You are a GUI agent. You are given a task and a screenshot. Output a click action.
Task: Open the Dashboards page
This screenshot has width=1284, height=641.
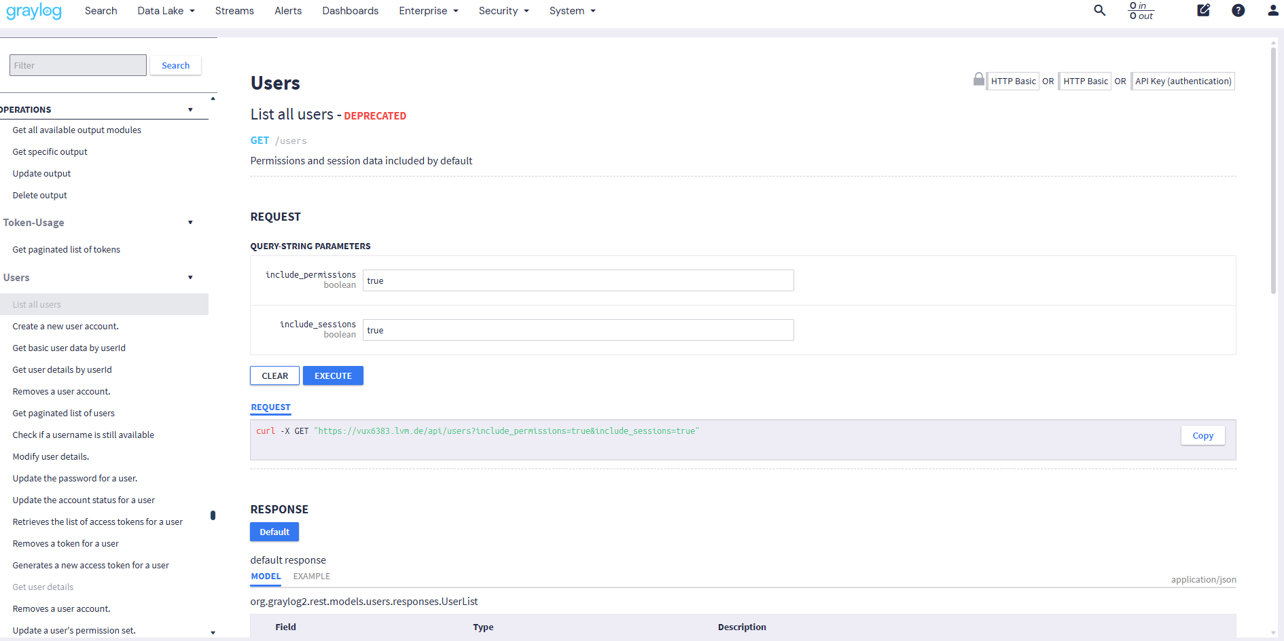click(x=351, y=11)
